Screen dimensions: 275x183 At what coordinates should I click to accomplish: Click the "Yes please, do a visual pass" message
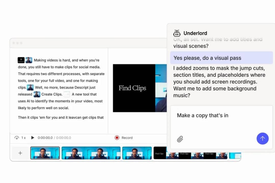221,58
